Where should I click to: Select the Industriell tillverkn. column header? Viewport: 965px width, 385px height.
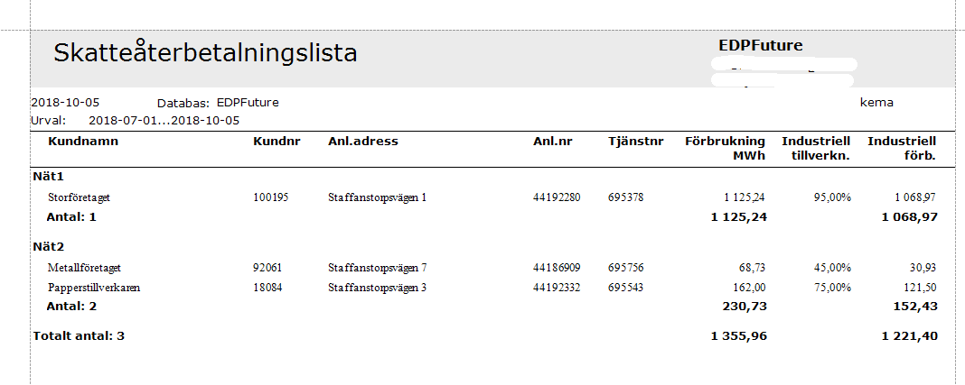point(815,149)
